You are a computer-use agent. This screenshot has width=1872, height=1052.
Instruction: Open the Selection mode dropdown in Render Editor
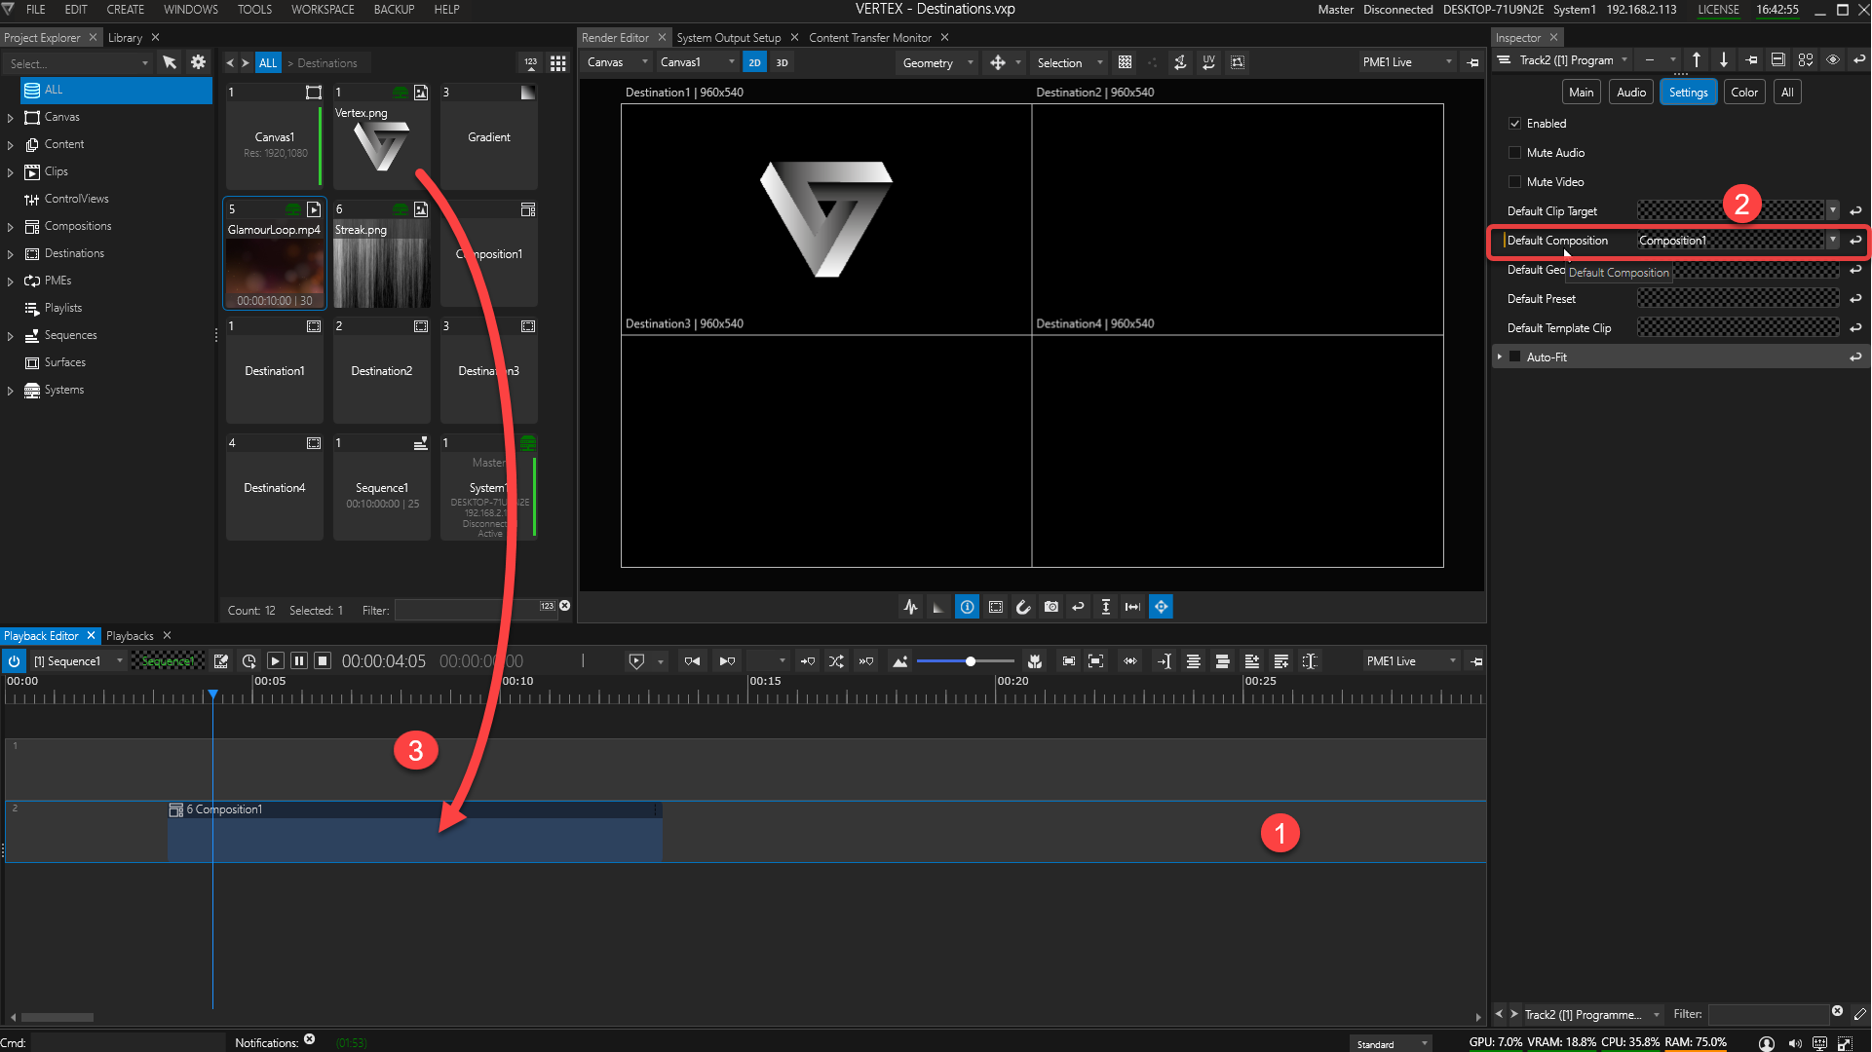coord(1099,62)
